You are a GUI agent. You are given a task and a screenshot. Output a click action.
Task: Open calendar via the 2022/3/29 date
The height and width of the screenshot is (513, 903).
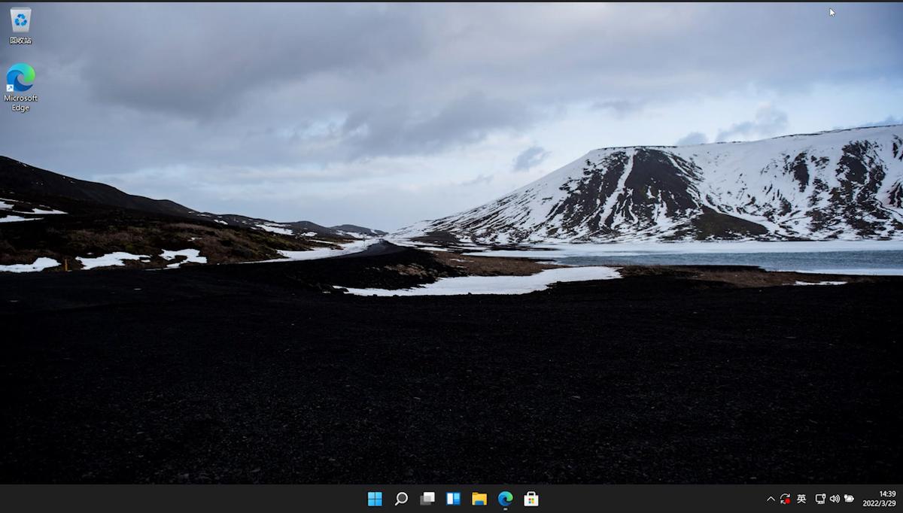(878, 503)
